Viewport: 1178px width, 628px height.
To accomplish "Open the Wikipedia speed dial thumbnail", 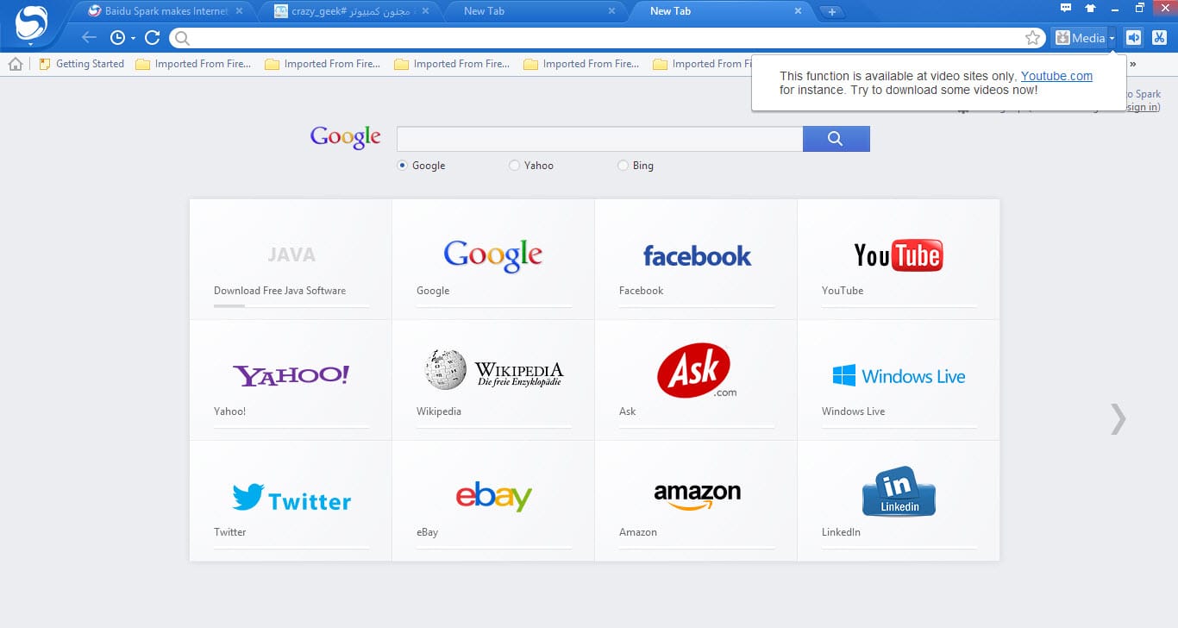I will pyautogui.click(x=493, y=380).
